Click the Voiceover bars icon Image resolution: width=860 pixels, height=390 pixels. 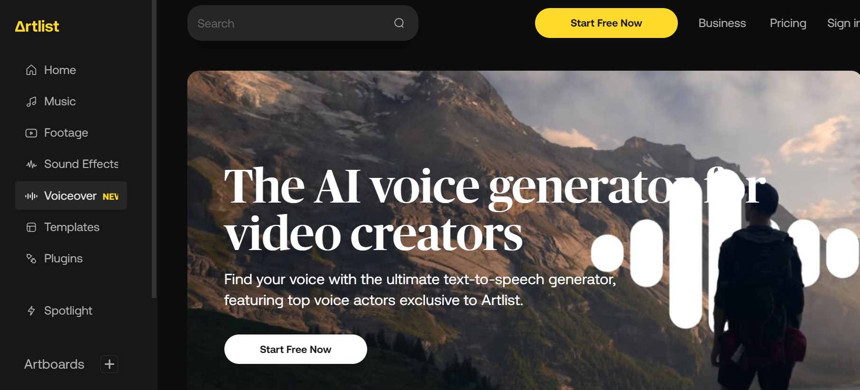[x=31, y=196]
